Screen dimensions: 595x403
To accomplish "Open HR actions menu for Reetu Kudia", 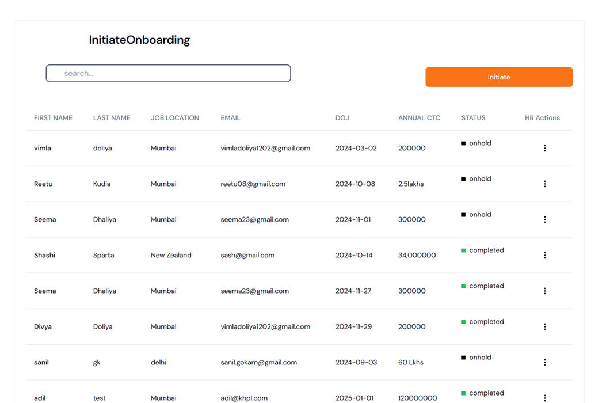I will pos(544,184).
